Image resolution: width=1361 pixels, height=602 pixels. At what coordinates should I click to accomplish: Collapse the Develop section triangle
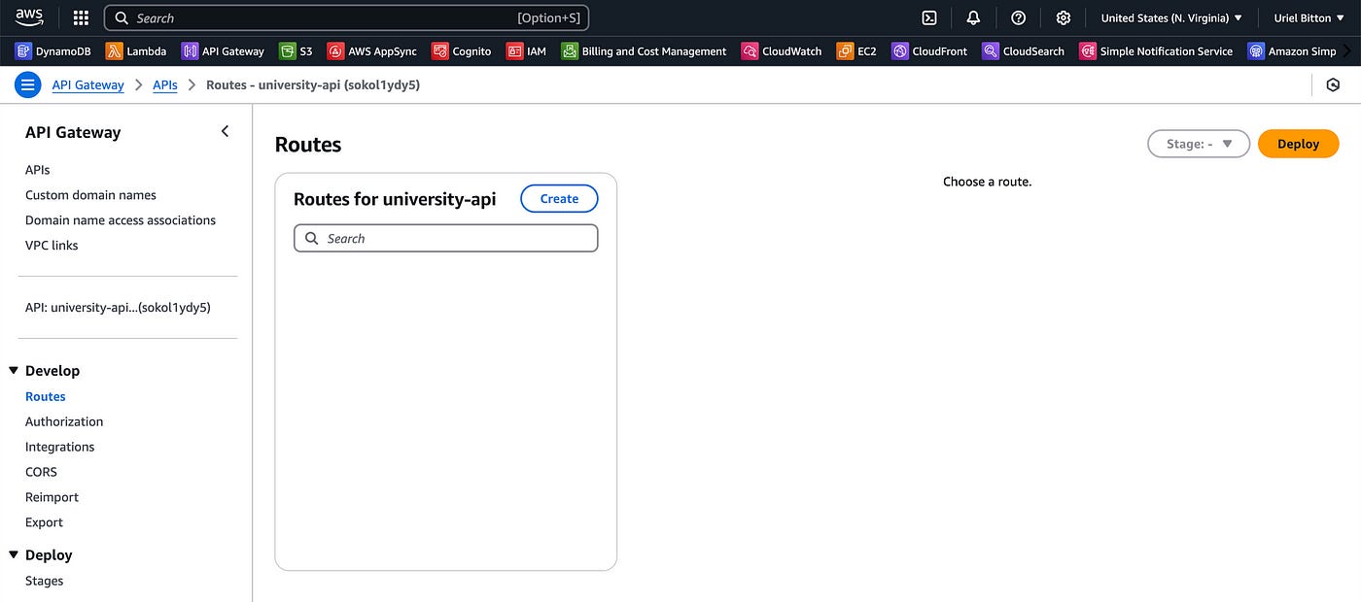[x=14, y=370]
